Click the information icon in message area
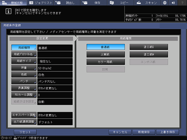 [8, 11]
